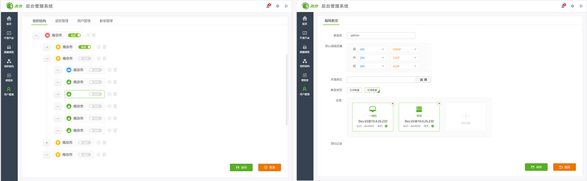Toggle enabled 站点 switch on second-level 南京市 row
The image size is (587, 181).
pyautogui.click(x=85, y=47)
